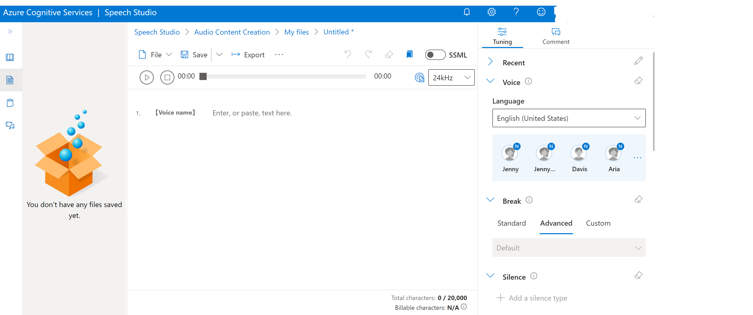753x315 pixels.
Task: Select the file editor icon in left sidebar
Action: click(10, 80)
